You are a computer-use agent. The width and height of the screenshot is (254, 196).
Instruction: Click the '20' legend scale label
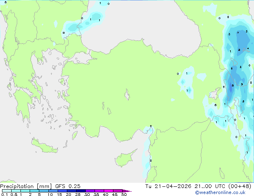[69, 194]
